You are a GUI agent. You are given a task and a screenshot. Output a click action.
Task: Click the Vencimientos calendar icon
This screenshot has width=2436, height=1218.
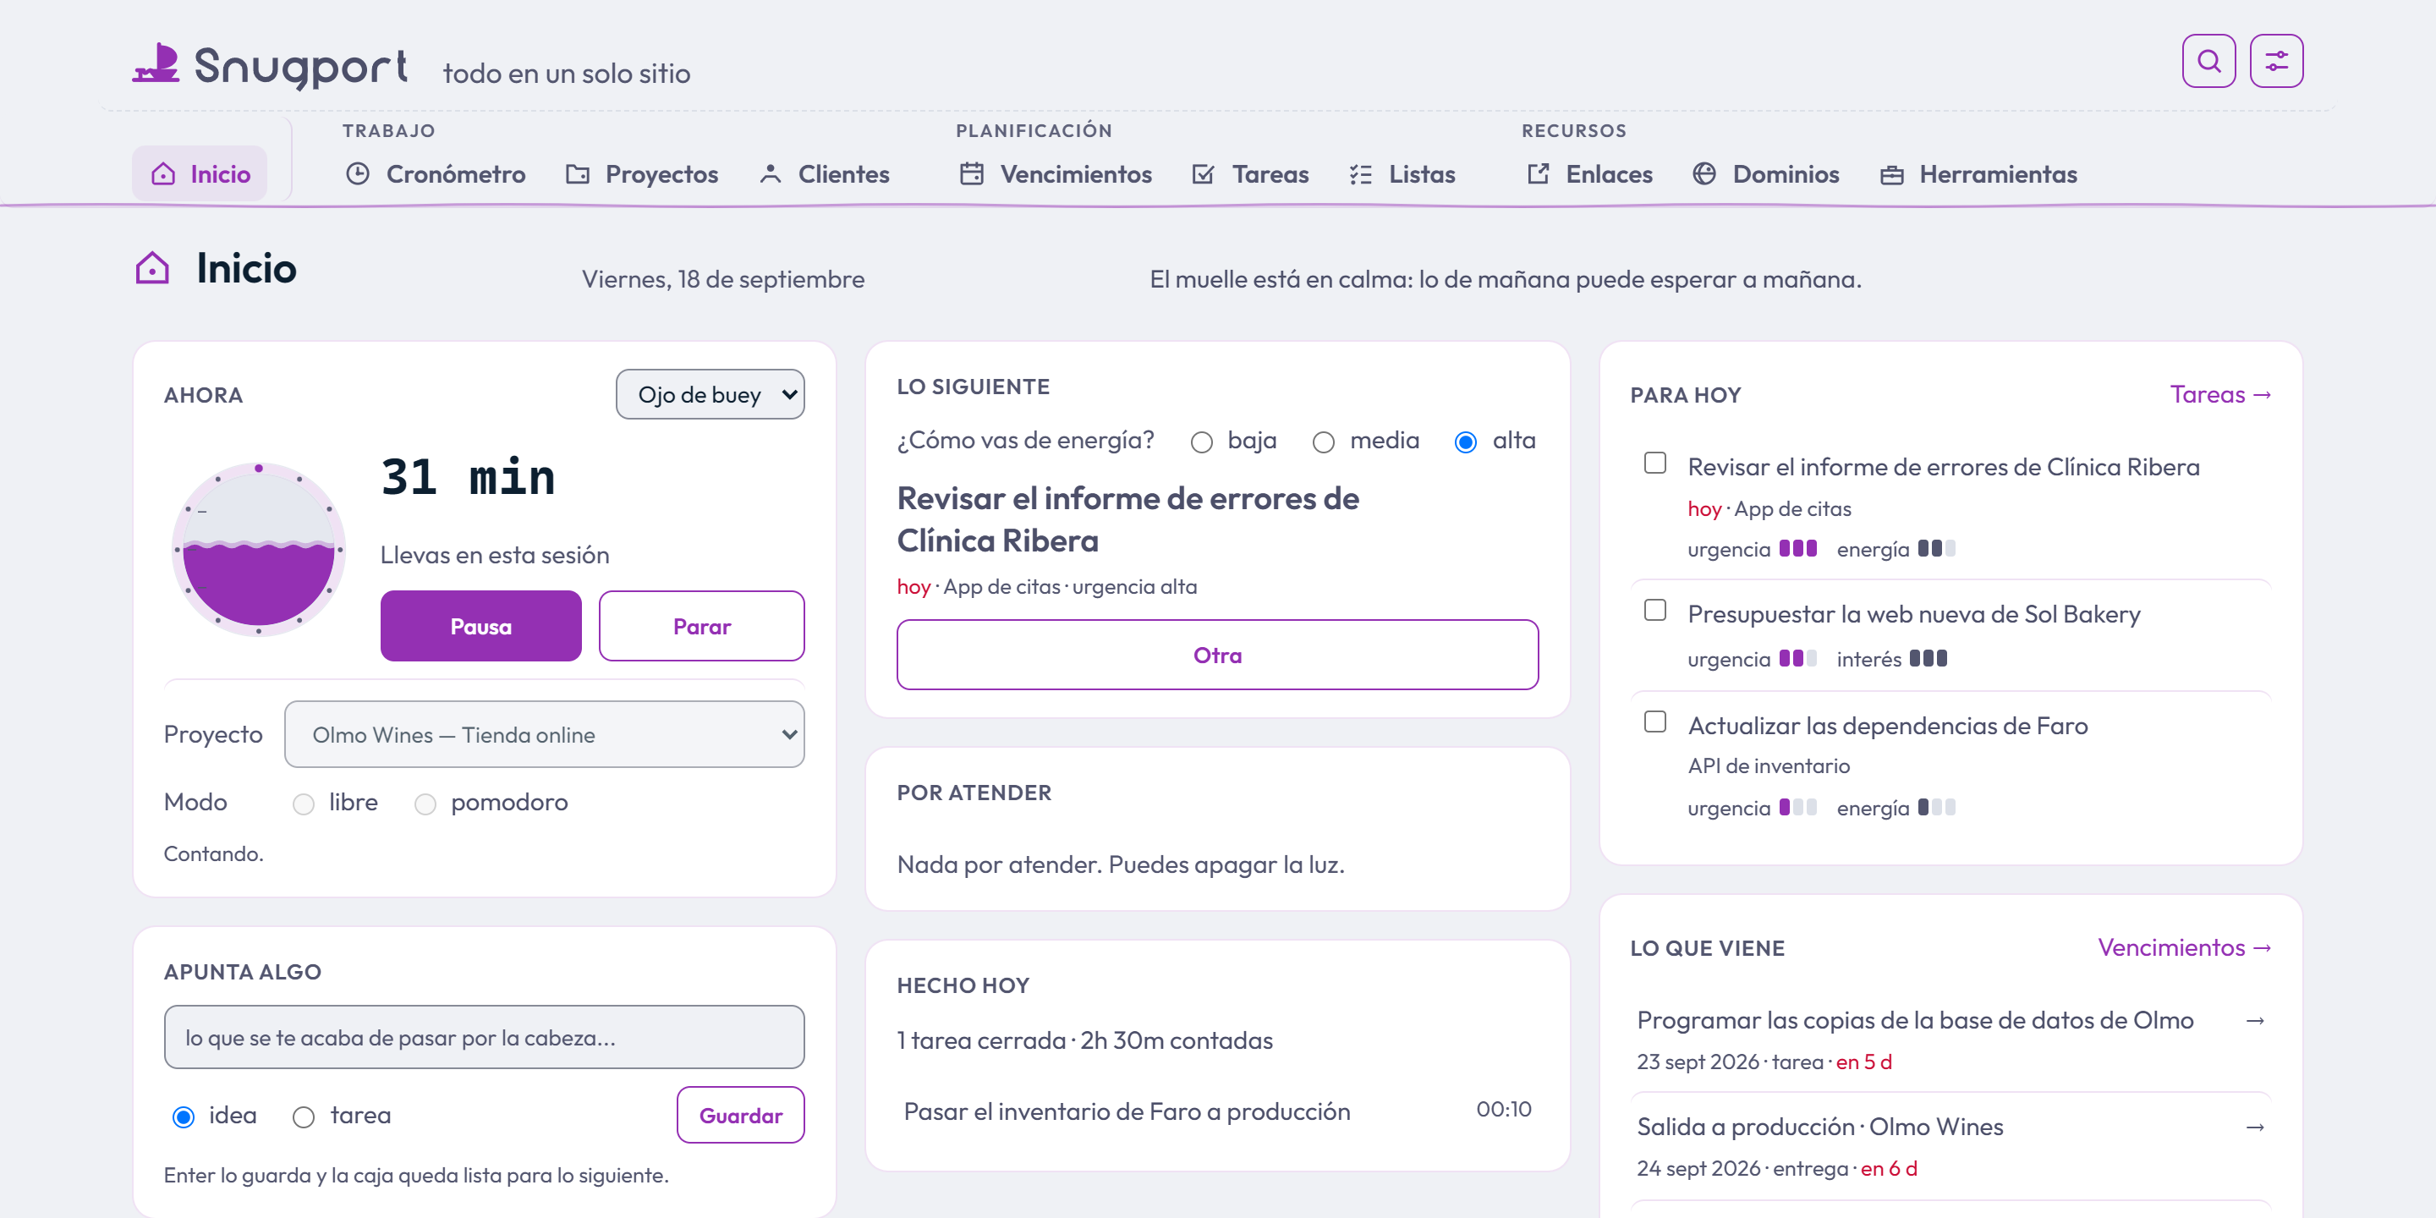971,174
